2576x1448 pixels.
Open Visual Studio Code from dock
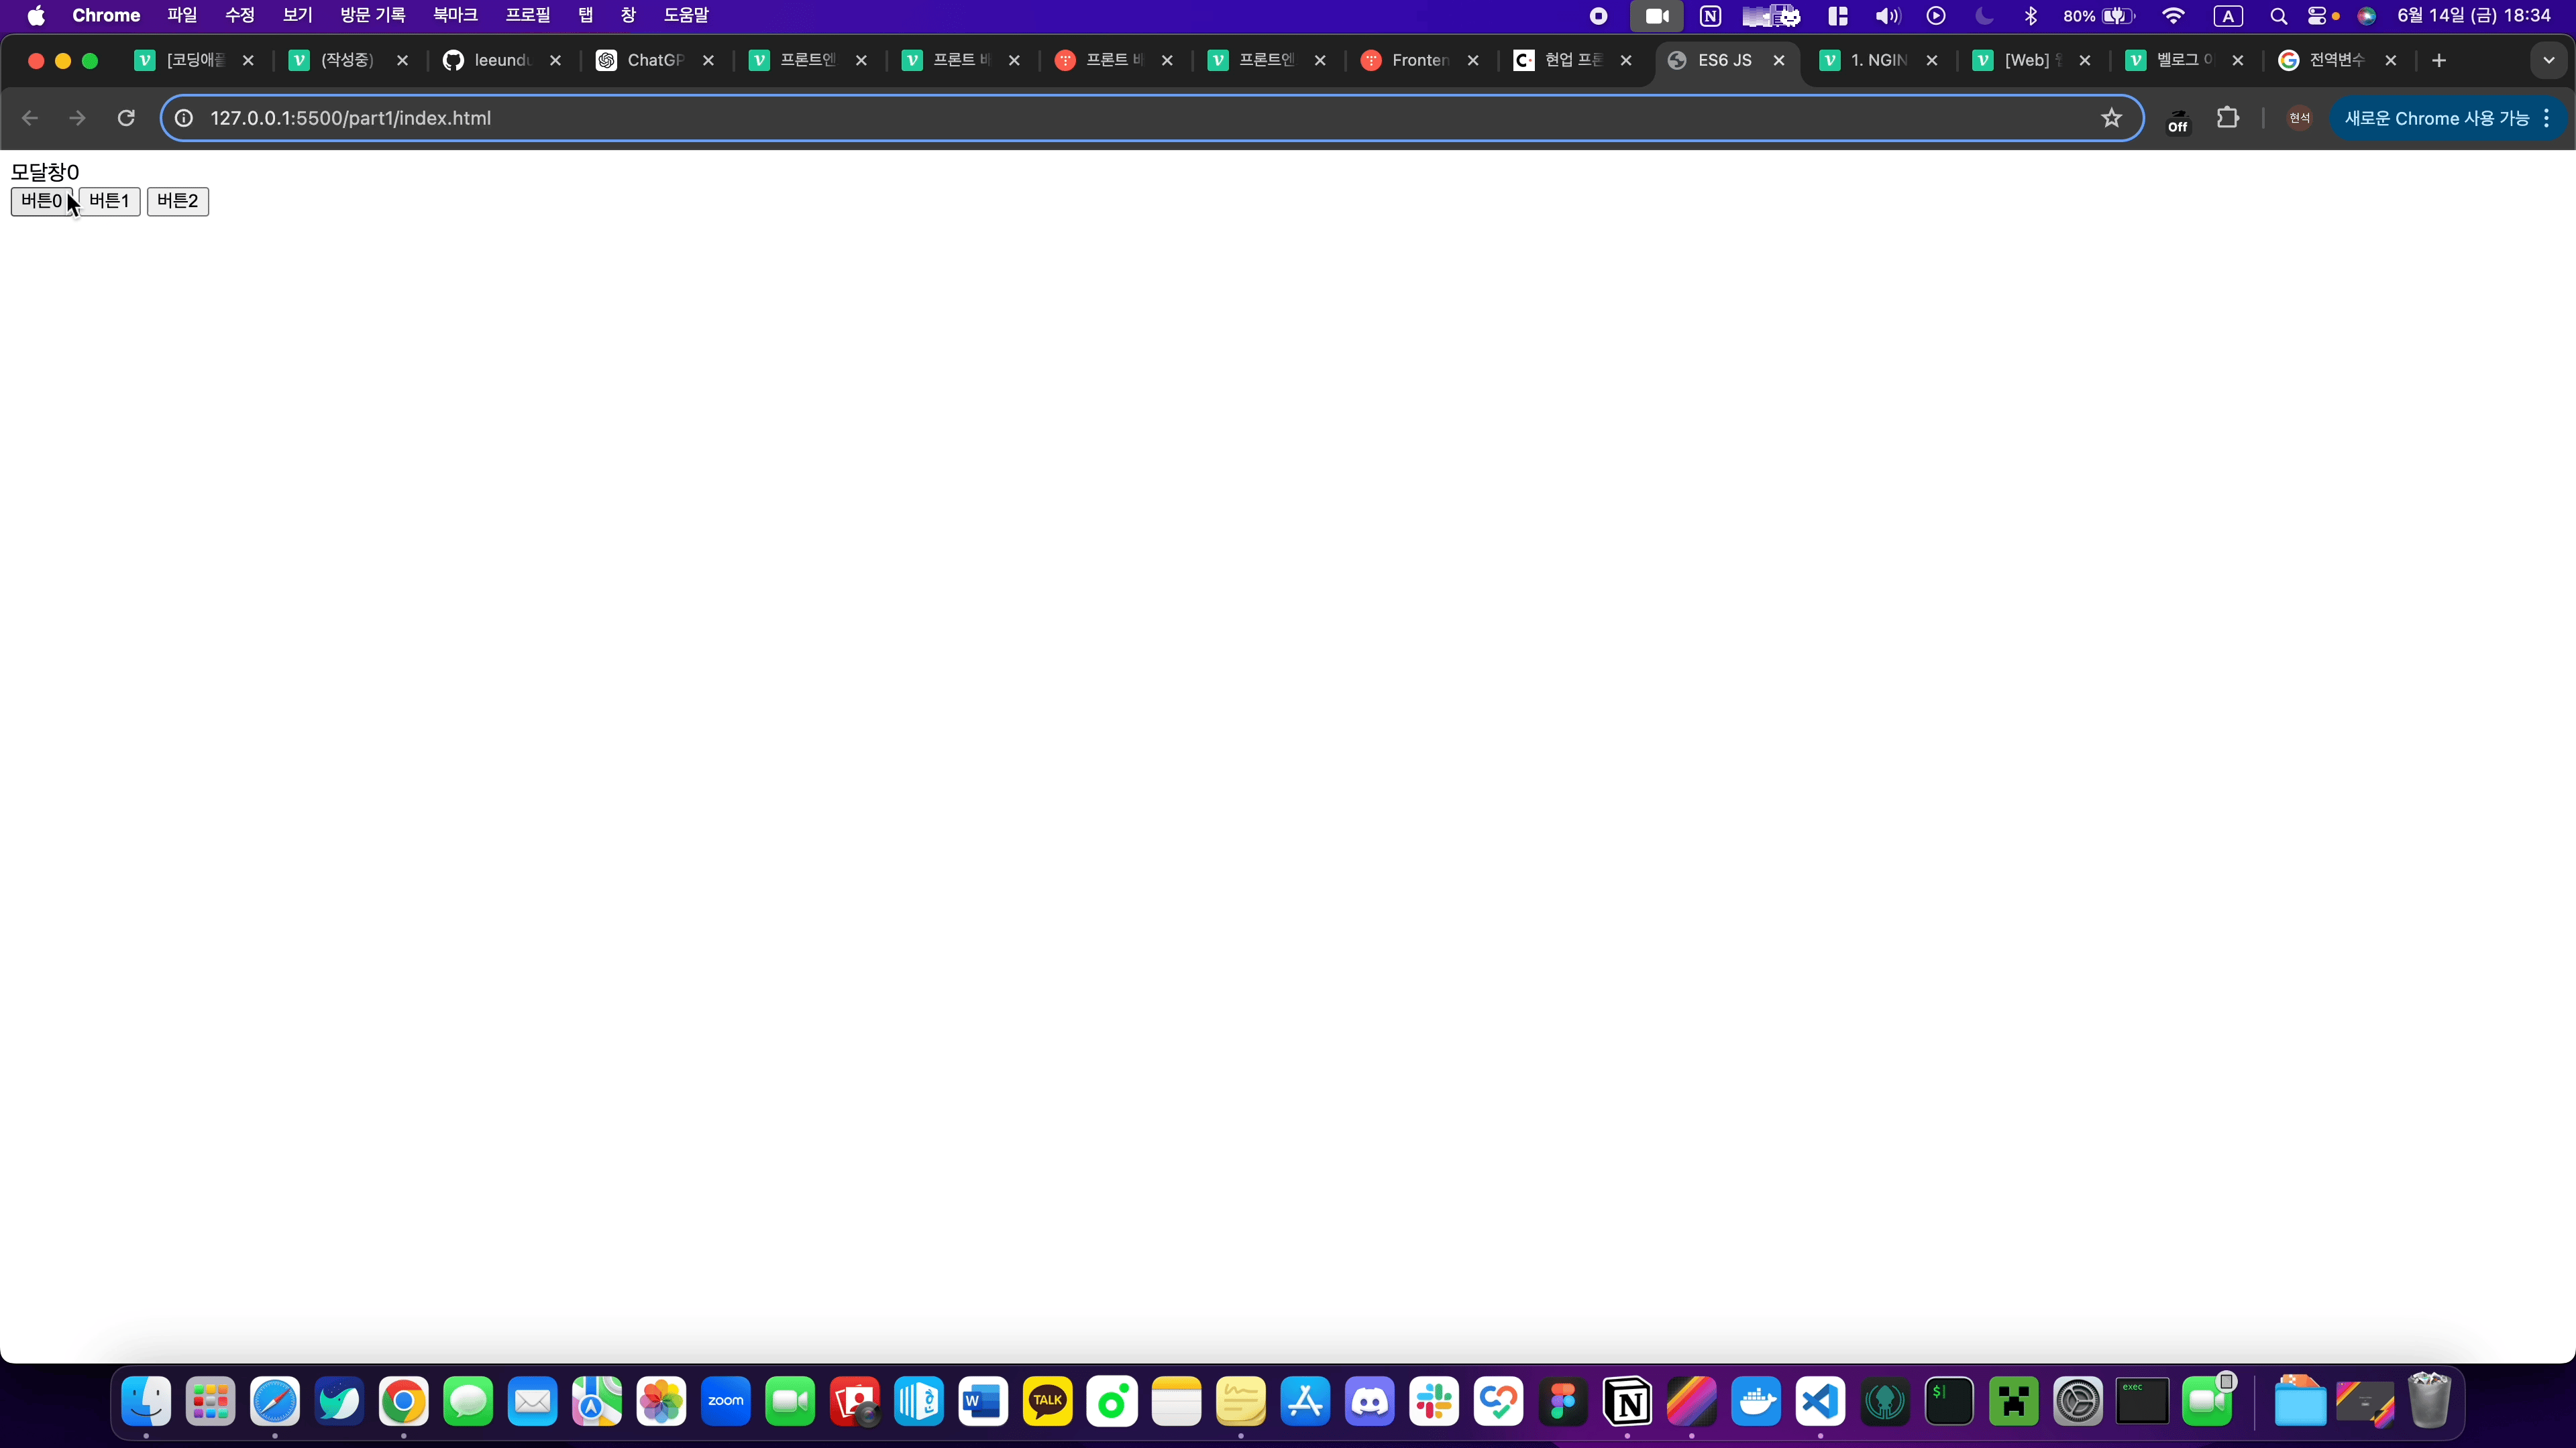(1820, 1402)
